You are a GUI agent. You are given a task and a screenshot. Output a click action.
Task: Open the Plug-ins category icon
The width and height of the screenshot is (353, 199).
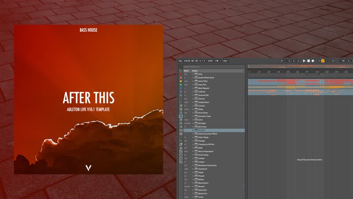(x=181, y=127)
